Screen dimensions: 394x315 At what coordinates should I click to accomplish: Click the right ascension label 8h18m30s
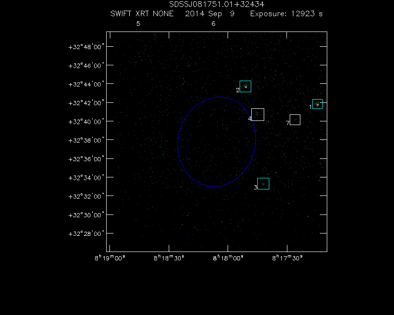point(169,258)
